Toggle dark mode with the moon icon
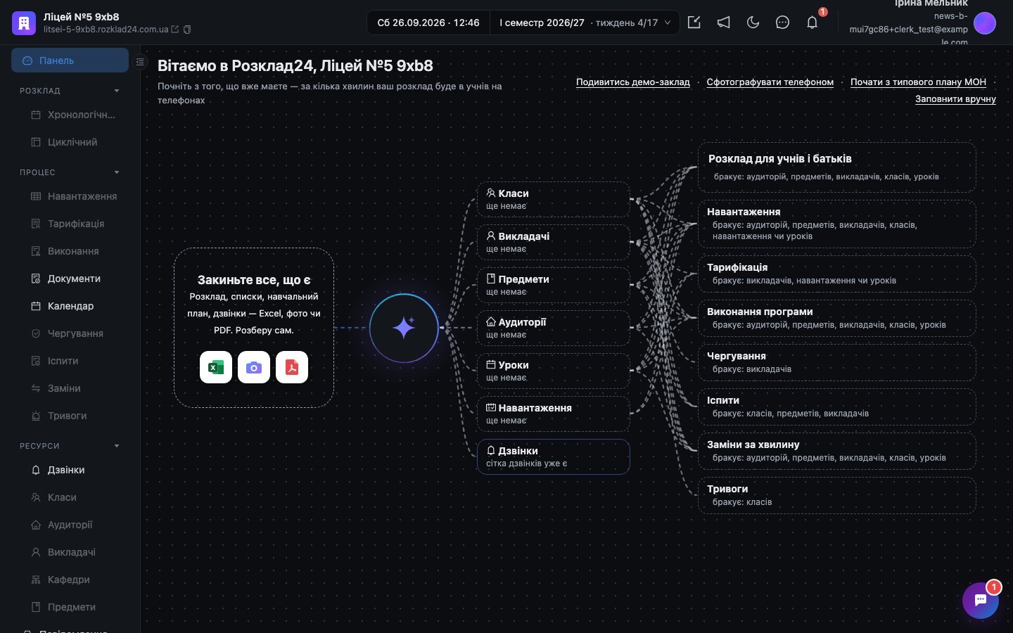This screenshot has width=1013, height=633. pos(753,23)
